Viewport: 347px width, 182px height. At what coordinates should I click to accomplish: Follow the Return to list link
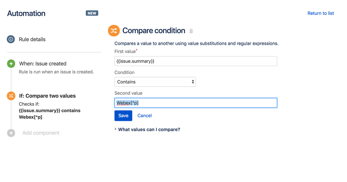coord(321,13)
